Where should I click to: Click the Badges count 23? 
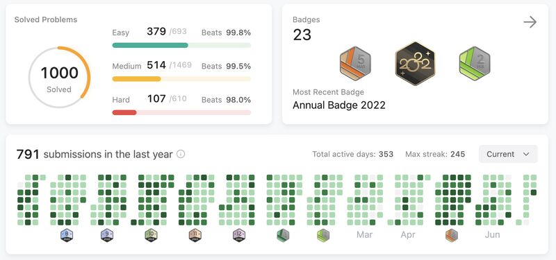[x=302, y=35]
